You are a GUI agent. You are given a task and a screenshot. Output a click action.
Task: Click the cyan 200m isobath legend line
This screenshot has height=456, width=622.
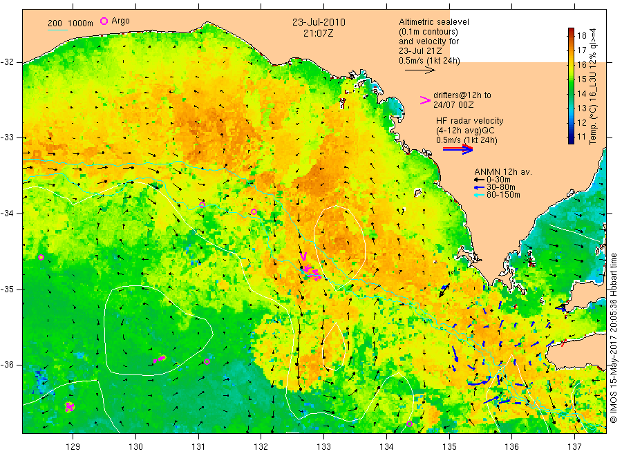(57, 30)
